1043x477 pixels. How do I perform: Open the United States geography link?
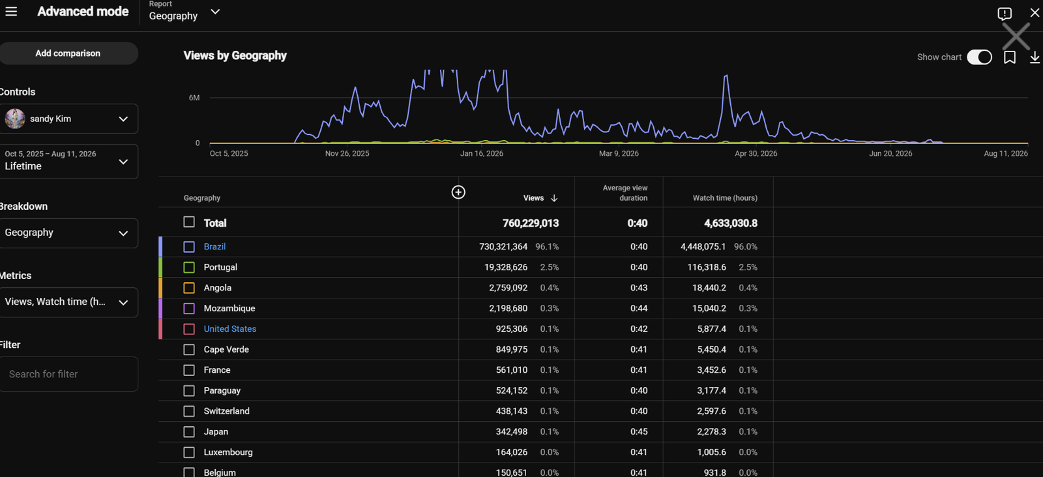click(x=230, y=329)
